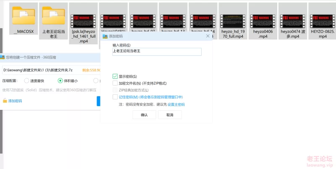Viewport: 336px width, 169px height.
Task: Click the 添加密码 link in 360压缩 window
Action: 15,101
